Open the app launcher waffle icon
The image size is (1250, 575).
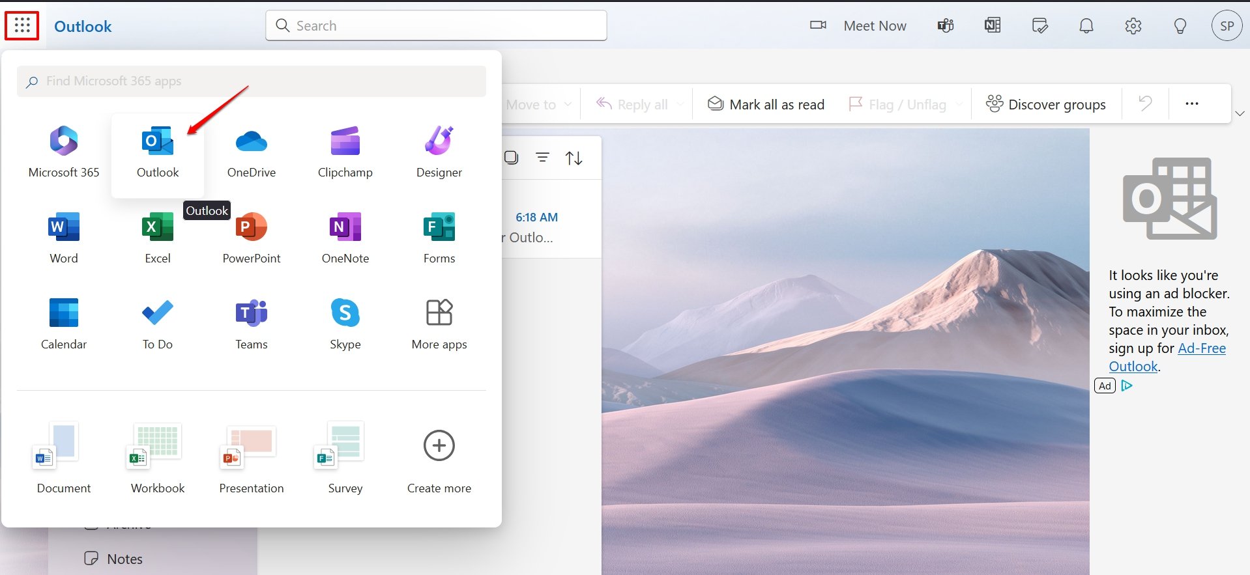tap(22, 25)
